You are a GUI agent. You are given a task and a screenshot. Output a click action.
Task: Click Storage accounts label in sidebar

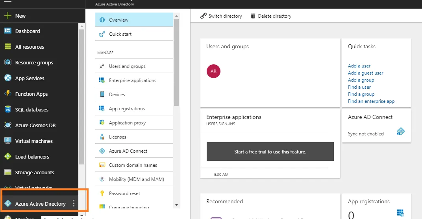tap(35, 172)
